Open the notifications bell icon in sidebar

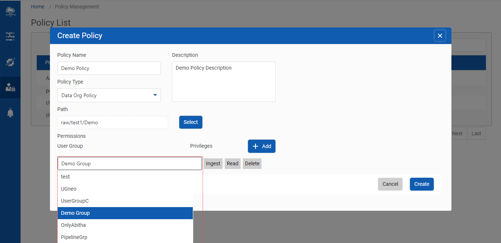click(10, 113)
